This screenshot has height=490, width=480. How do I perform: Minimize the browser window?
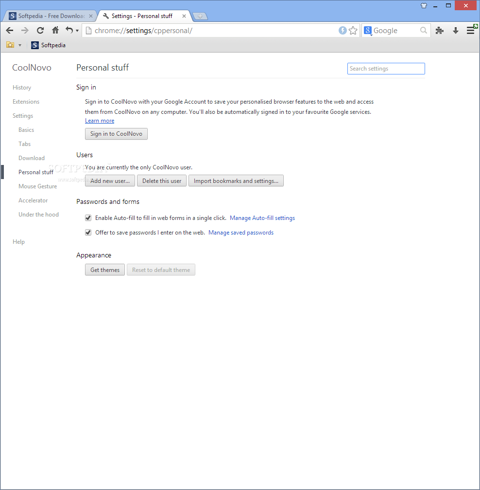[435, 6]
